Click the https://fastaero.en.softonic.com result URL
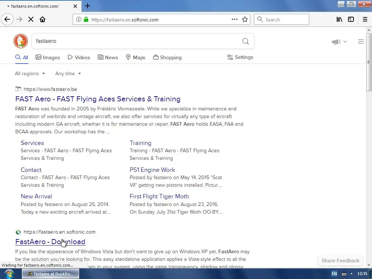The width and height of the screenshot is (372, 279). click(60, 232)
